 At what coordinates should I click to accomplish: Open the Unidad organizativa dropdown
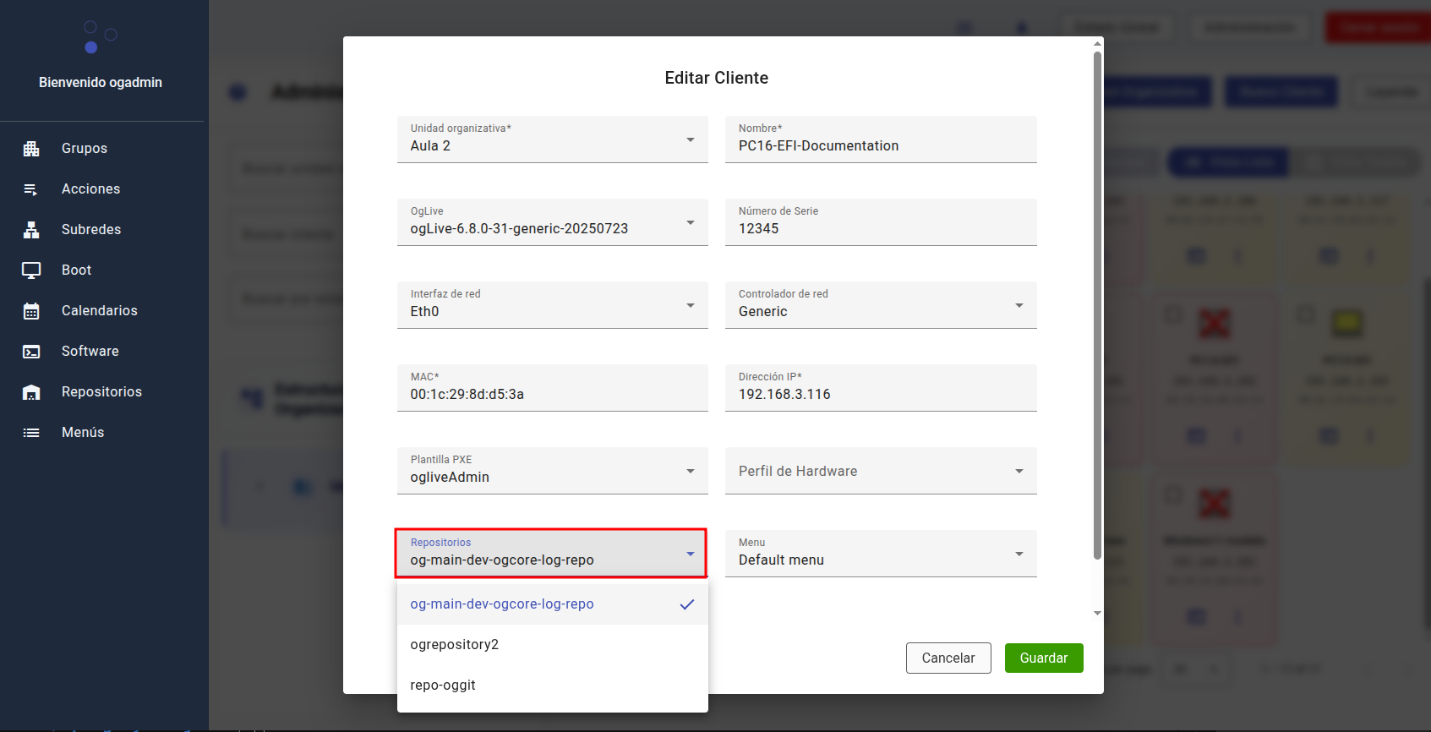[x=552, y=139]
